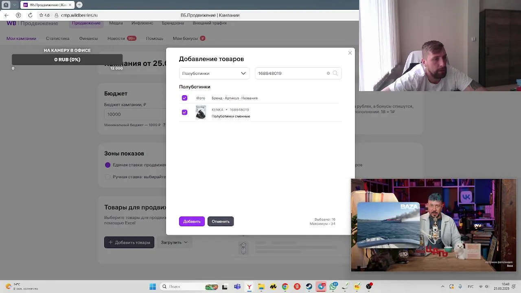
Task: Close the Добавление товаров dialog
Action: [x=350, y=53]
